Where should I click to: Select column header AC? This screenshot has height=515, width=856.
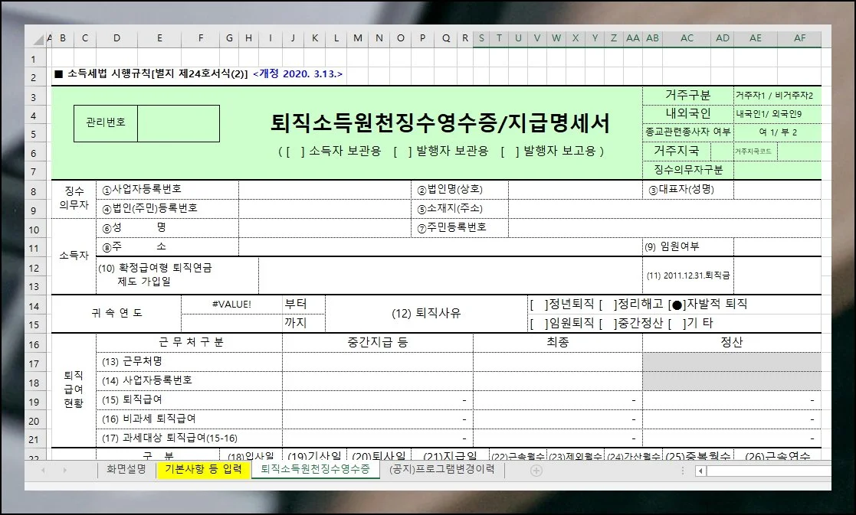[687, 39]
